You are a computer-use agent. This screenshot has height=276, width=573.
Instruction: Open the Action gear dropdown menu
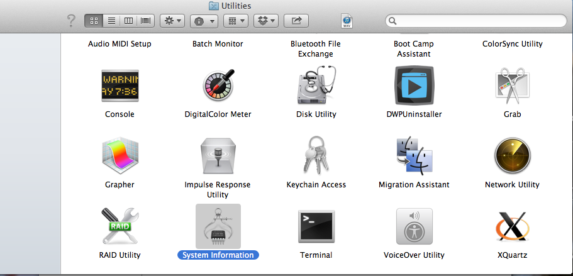tap(172, 21)
